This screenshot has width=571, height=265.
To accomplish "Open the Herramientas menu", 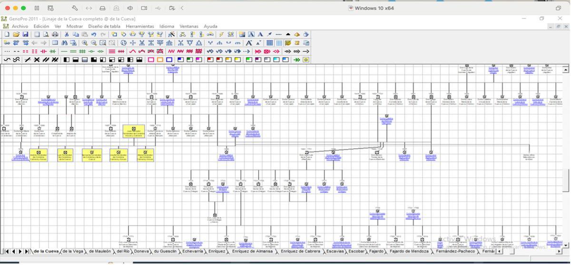I will 139,26.
